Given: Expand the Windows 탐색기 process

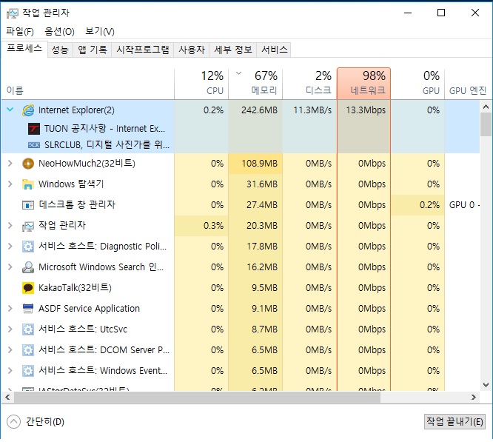Looking at the screenshot, I should click(10, 184).
